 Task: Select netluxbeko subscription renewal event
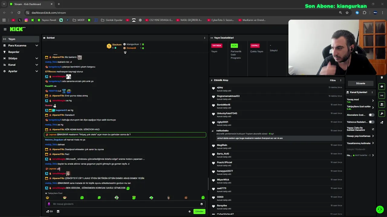277,135
